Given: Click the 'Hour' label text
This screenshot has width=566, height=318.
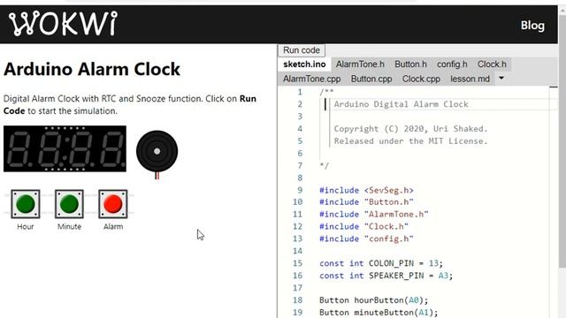Looking at the screenshot, I should coord(26,226).
